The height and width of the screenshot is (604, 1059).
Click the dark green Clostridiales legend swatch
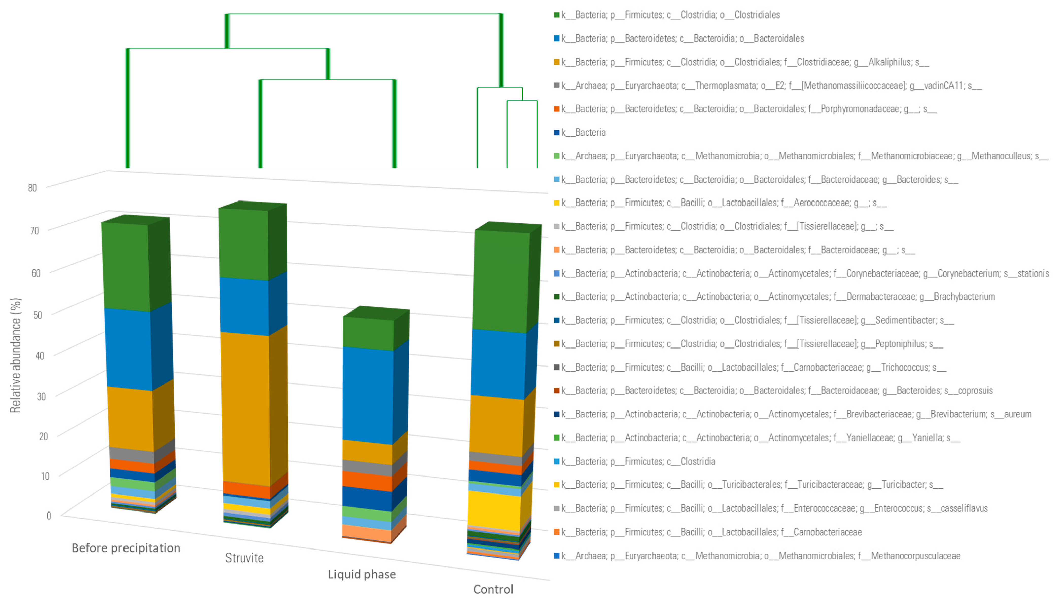click(x=556, y=15)
